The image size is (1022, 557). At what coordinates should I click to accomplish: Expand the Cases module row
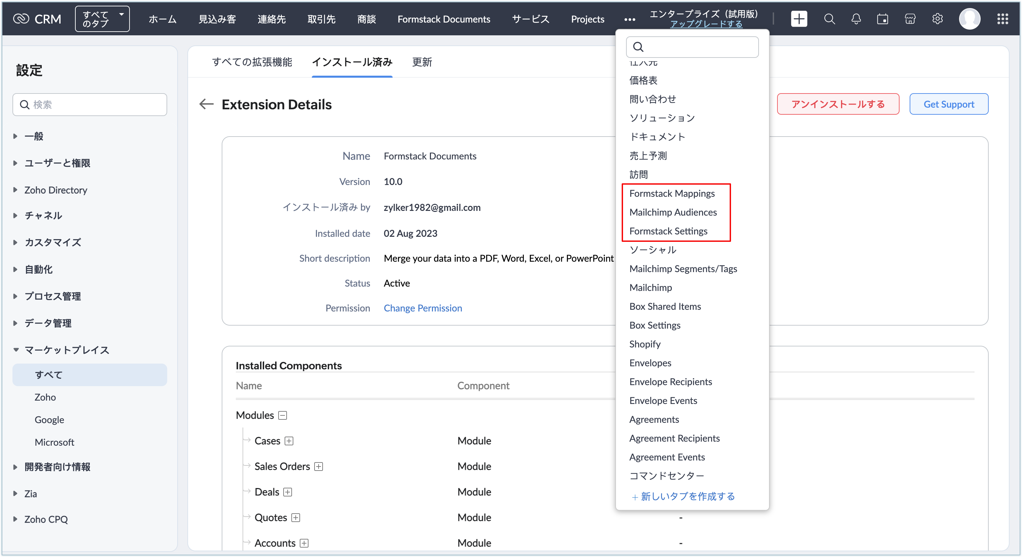(289, 441)
